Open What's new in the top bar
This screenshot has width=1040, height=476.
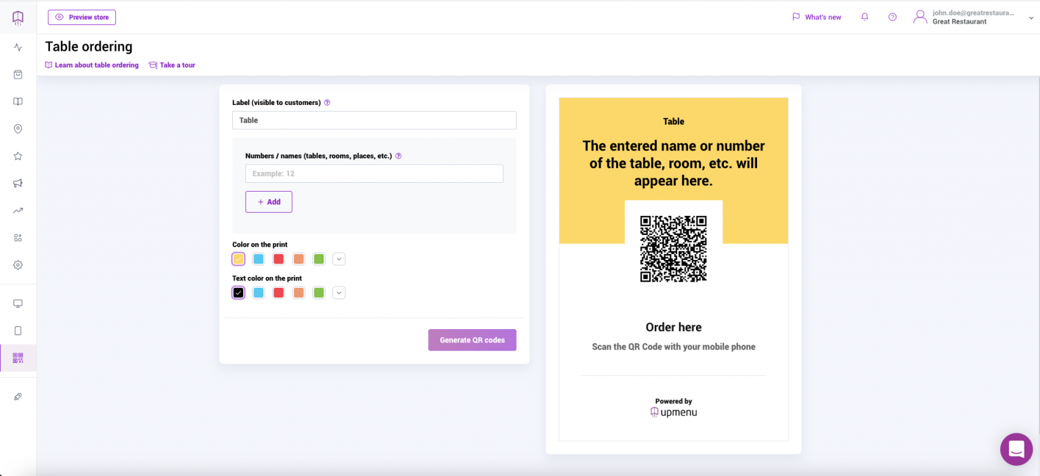[x=817, y=17]
